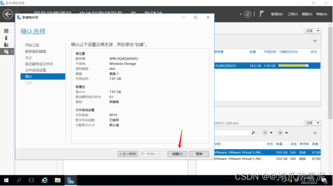
Task: Open the saved queries icon
Action: (x=280, y=133)
